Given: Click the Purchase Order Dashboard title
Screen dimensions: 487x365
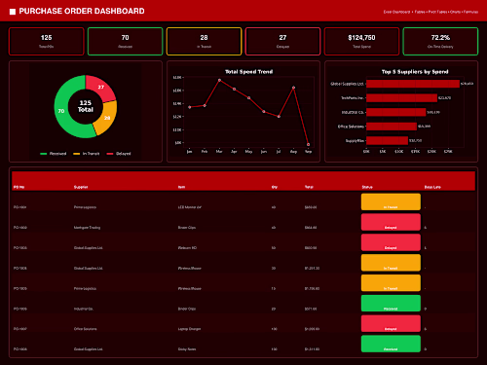Looking at the screenshot, I should point(82,11).
